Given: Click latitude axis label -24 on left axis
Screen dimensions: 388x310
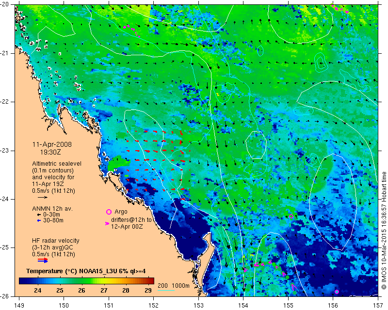Looking at the screenshot, I should (5, 199).
